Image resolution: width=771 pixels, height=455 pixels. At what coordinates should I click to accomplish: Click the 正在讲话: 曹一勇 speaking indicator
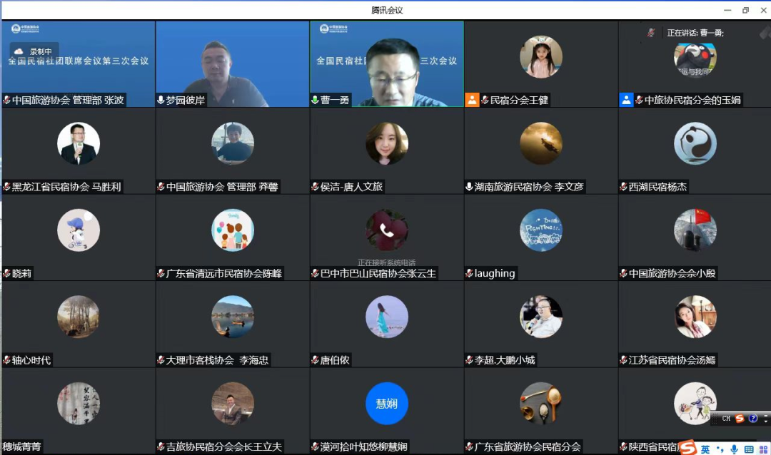(x=695, y=33)
